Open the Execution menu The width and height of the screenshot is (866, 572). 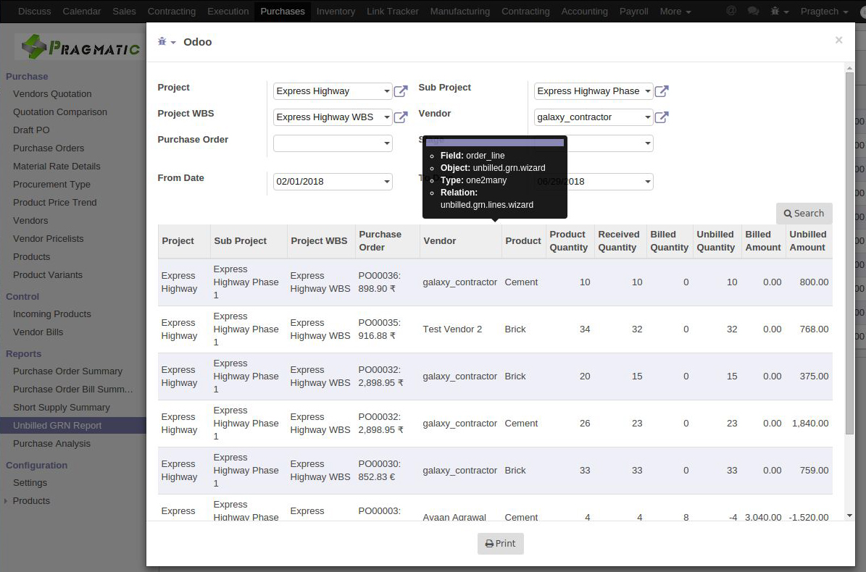click(x=228, y=11)
